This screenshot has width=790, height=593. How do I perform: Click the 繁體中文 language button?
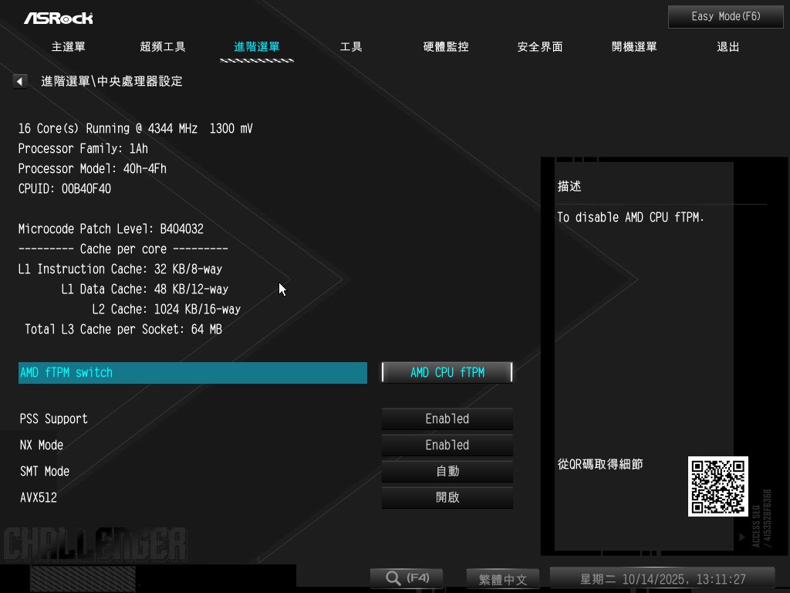point(503,579)
